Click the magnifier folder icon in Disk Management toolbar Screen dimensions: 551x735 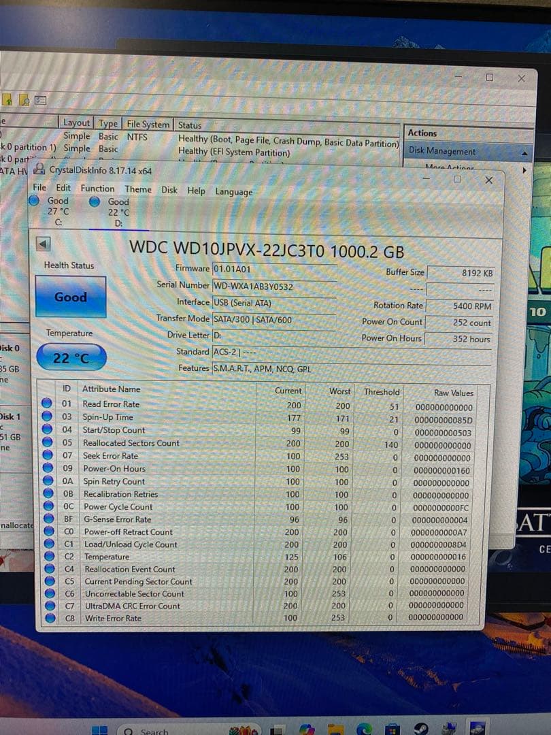(24, 100)
